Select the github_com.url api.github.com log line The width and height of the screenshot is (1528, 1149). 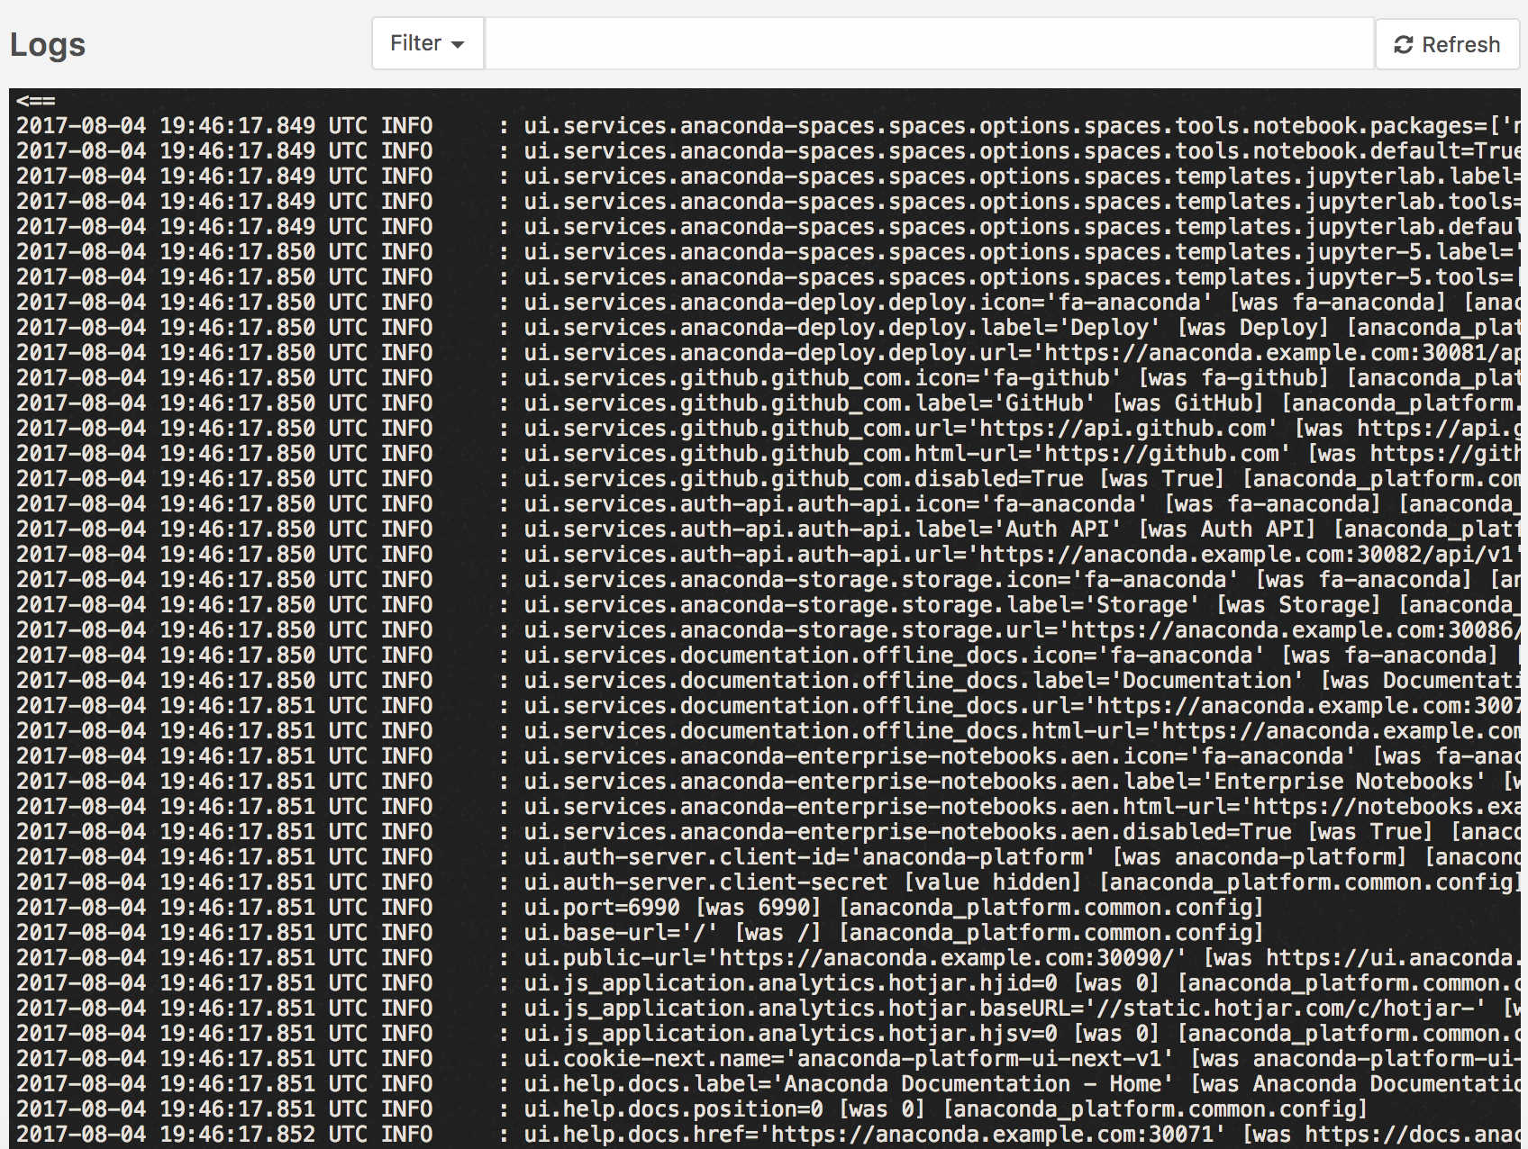point(769,429)
